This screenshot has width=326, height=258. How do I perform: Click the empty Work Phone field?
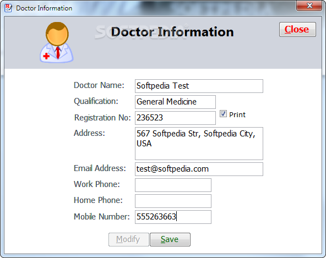(173, 185)
